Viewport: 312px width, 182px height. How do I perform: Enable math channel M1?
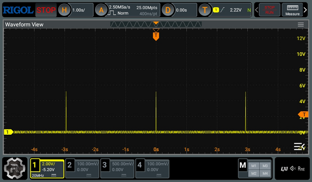254,166
